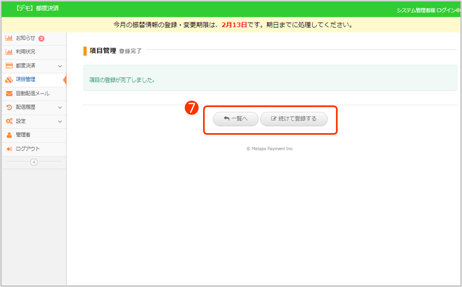Collapse the sidebar with the double-chevron button
This screenshot has height=287, width=462.
click(34, 162)
